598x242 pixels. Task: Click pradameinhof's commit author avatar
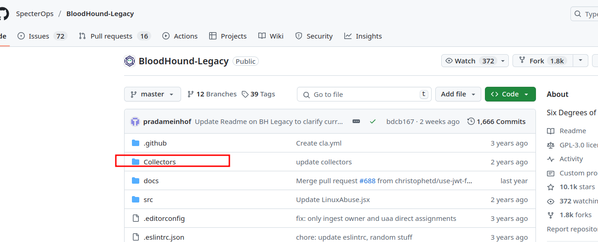point(135,122)
